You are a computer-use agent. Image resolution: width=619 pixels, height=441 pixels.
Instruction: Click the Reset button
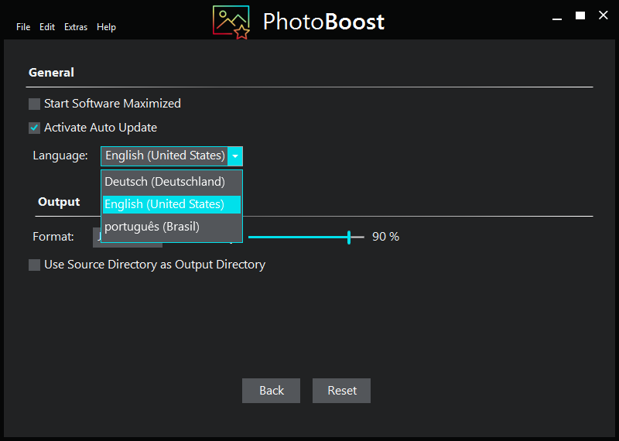pyautogui.click(x=341, y=391)
